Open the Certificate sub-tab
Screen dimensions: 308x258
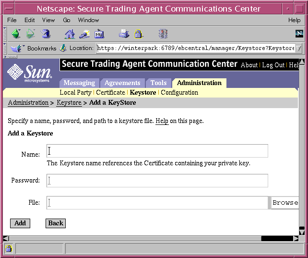(x=110, y=92)
